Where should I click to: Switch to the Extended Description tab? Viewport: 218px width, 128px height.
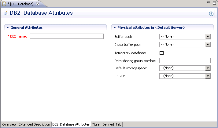(x=34, y=124)
